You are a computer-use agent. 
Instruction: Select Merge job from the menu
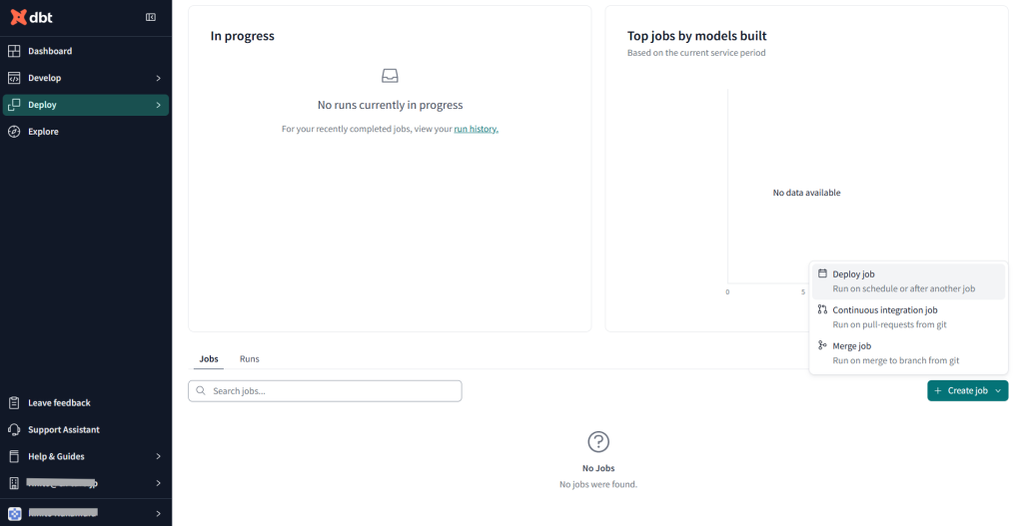click(852, 346)
